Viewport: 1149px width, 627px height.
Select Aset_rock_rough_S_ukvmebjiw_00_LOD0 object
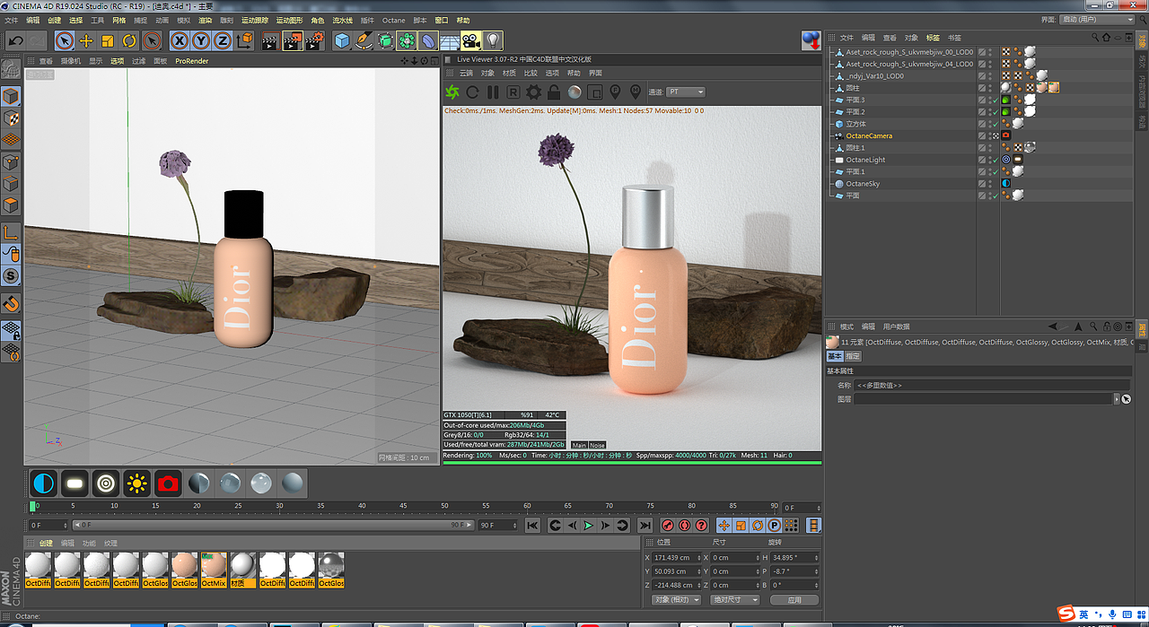909,52
